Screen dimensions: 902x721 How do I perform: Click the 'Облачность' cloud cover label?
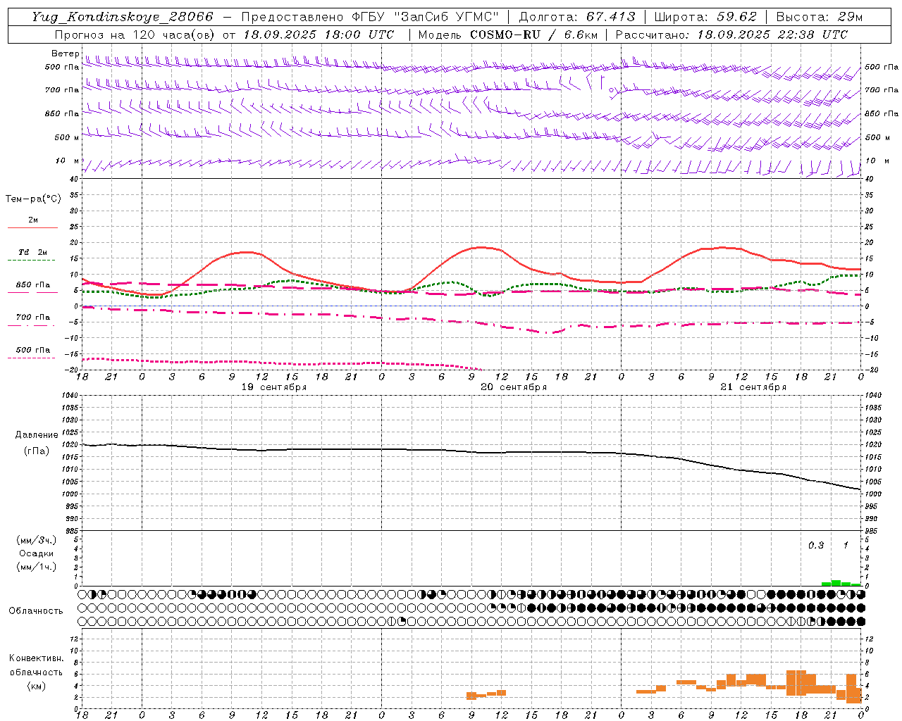tap(36, 611)
